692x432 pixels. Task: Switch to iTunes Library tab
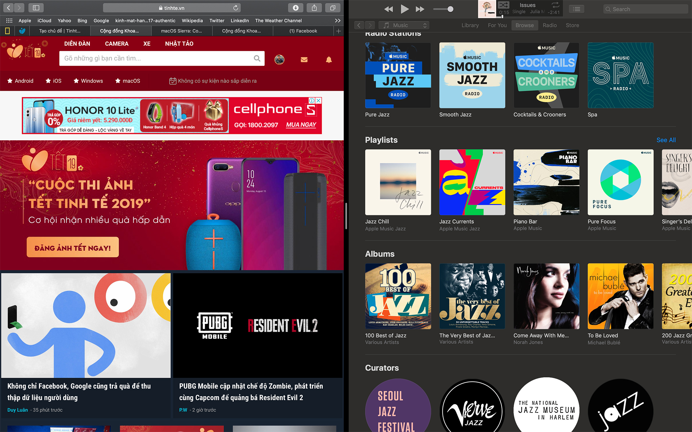(470, 25)
